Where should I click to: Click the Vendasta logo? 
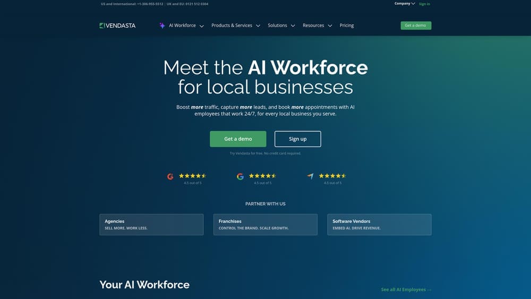117,25
